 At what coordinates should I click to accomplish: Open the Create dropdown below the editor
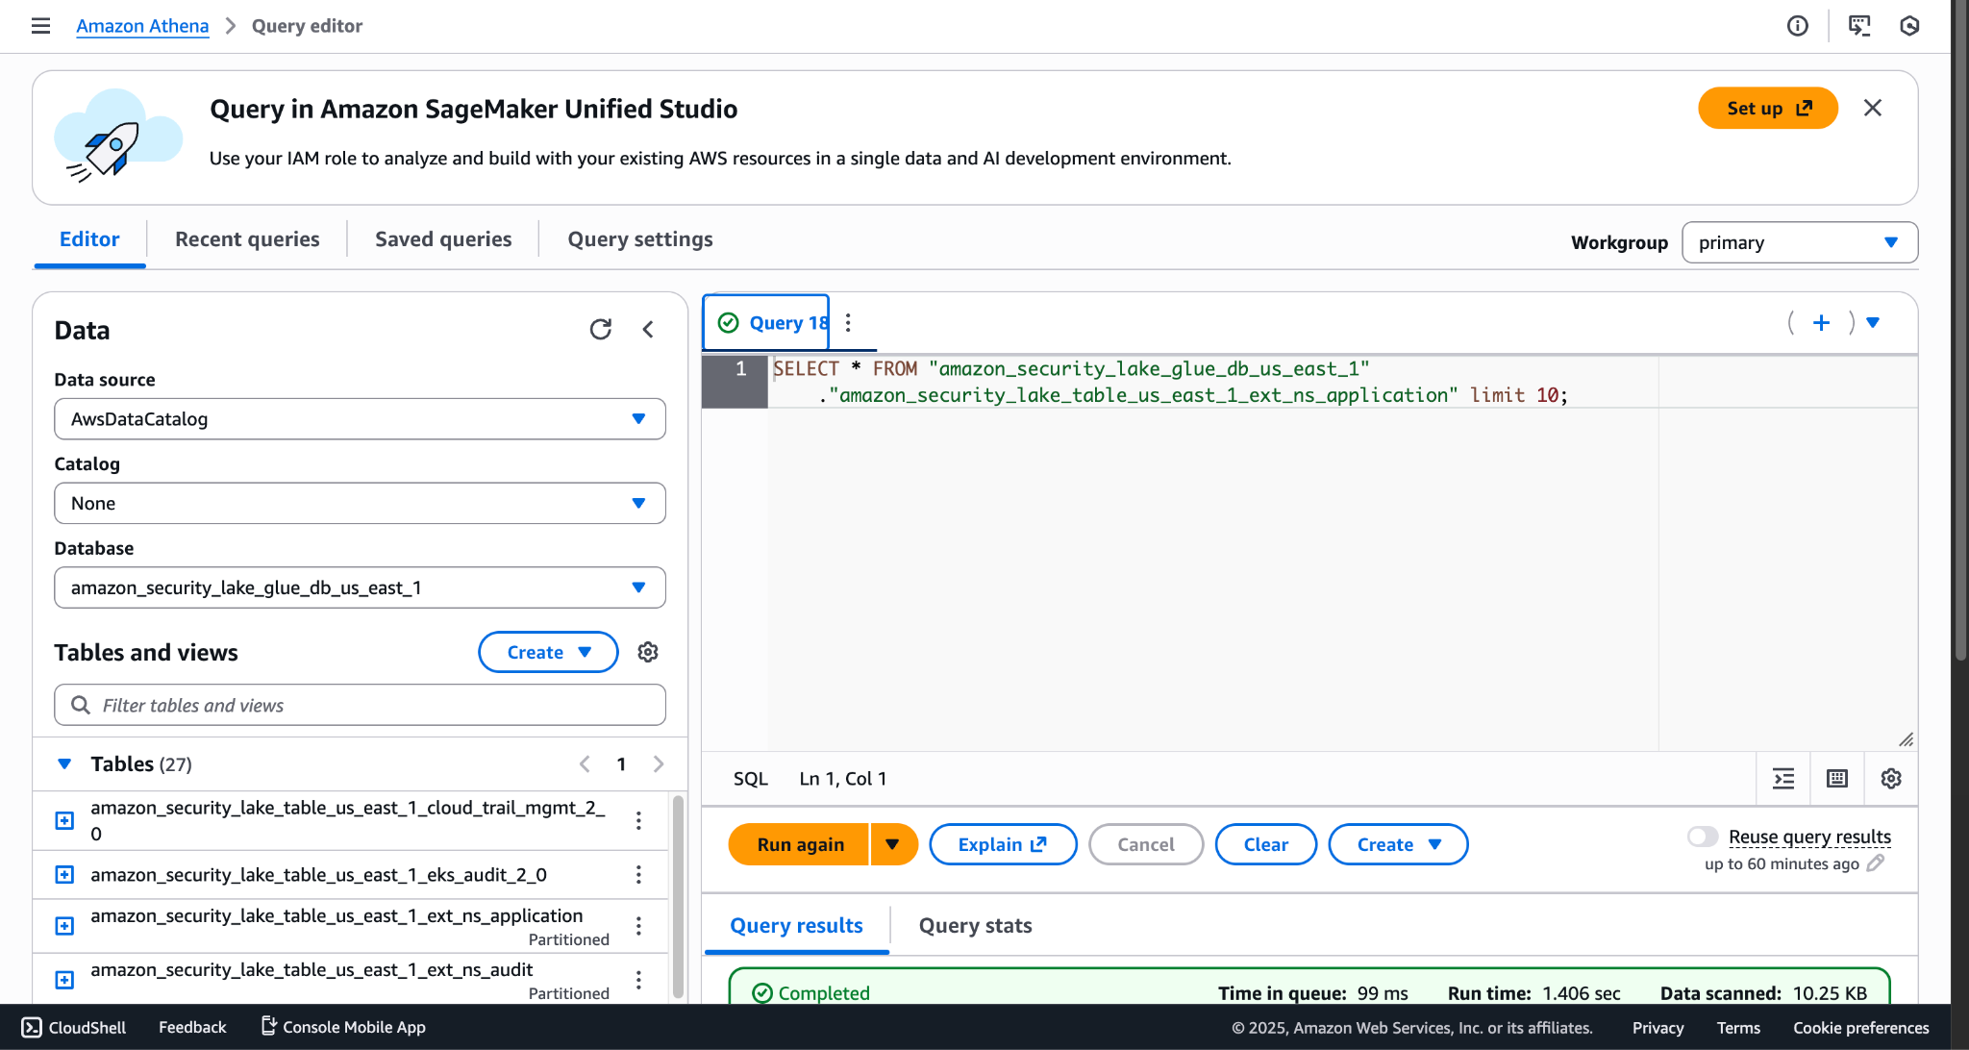(1398, 844)
